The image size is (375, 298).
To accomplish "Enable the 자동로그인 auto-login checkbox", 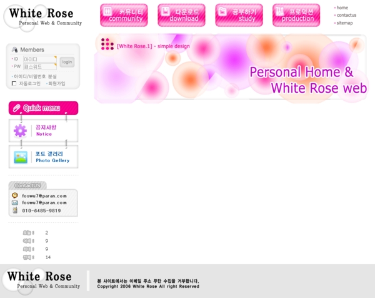I will point(14,83).
